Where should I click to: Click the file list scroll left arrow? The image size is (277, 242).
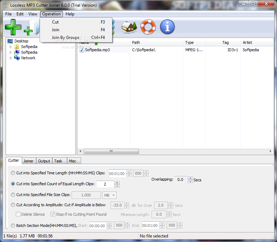80,151
